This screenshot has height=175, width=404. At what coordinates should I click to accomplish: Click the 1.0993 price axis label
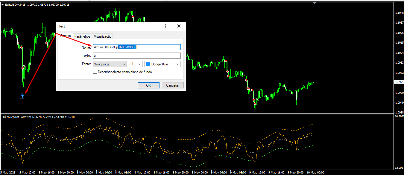tap(400, 63)
